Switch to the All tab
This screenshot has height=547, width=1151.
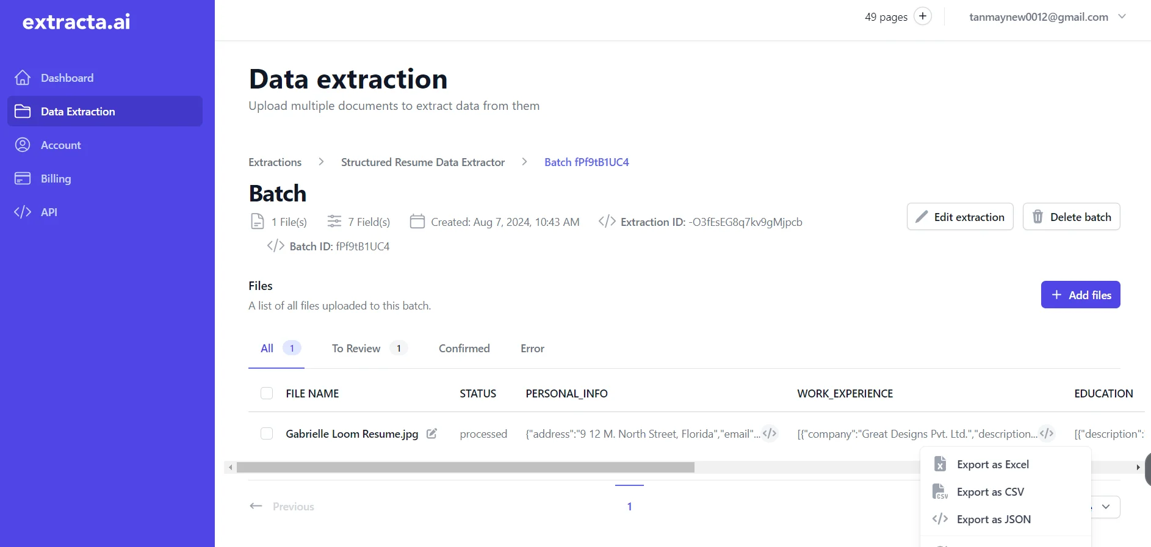click(276, 349)
